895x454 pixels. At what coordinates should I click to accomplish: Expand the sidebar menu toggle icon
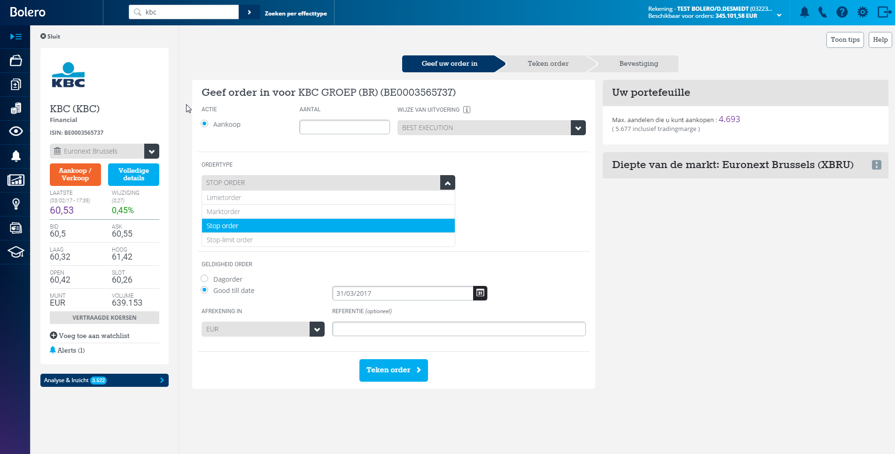(x=16, y=37)
